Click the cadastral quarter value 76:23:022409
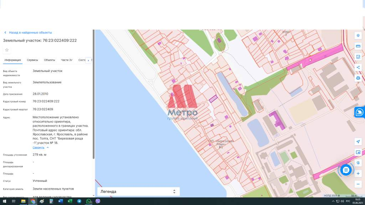 coord(43,109)
